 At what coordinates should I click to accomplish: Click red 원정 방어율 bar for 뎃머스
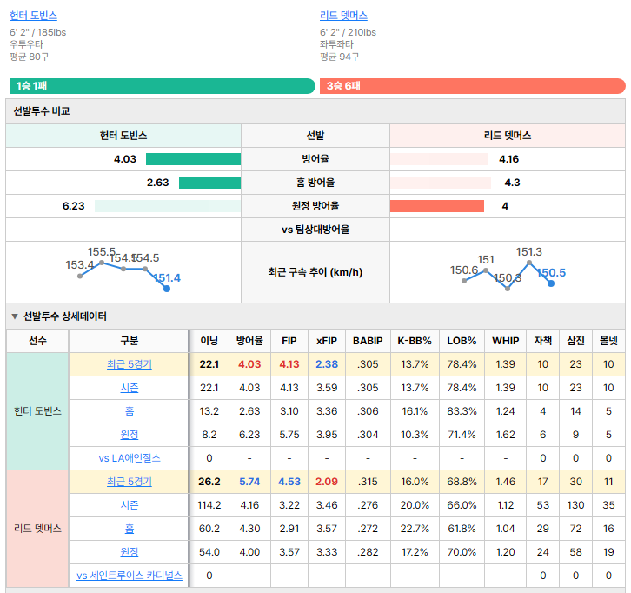[437, 206]
